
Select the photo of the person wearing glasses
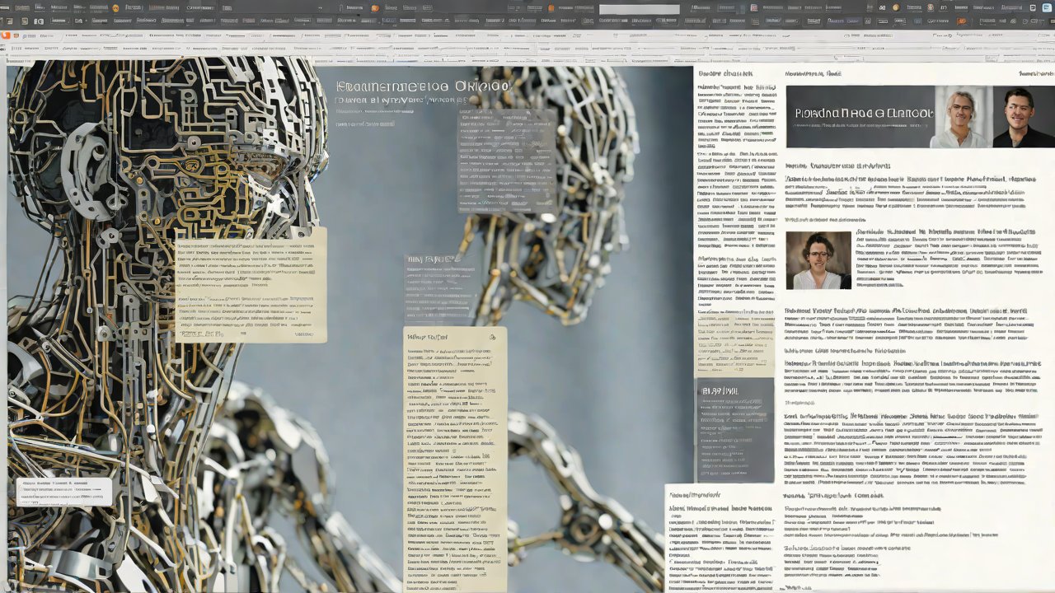tap(818, 259)
